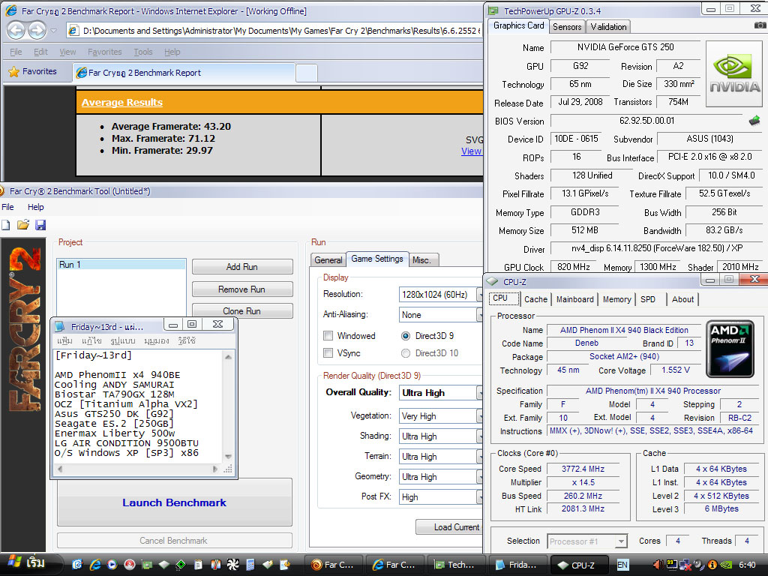Click Average Results link

click(x=122, y=102)
